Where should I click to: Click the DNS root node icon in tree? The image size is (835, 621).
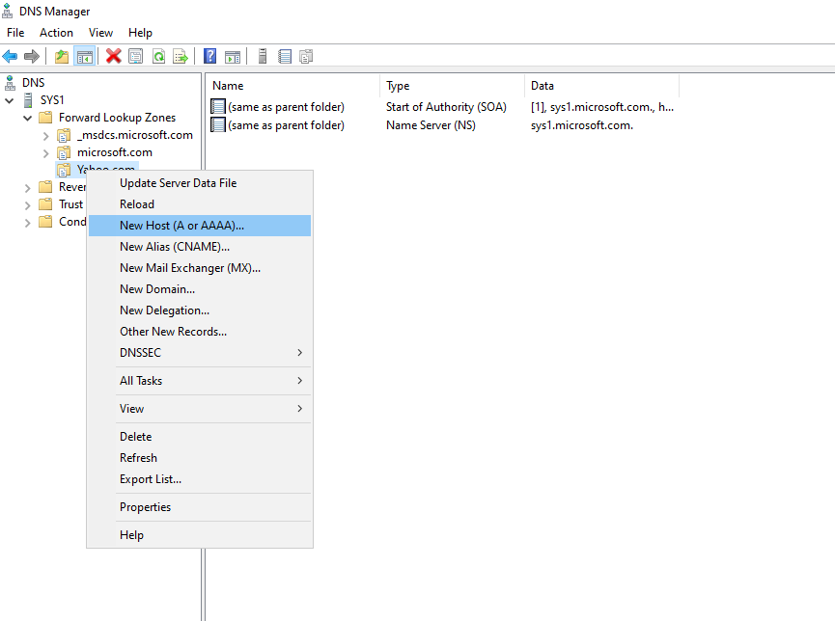pos(10,83)
